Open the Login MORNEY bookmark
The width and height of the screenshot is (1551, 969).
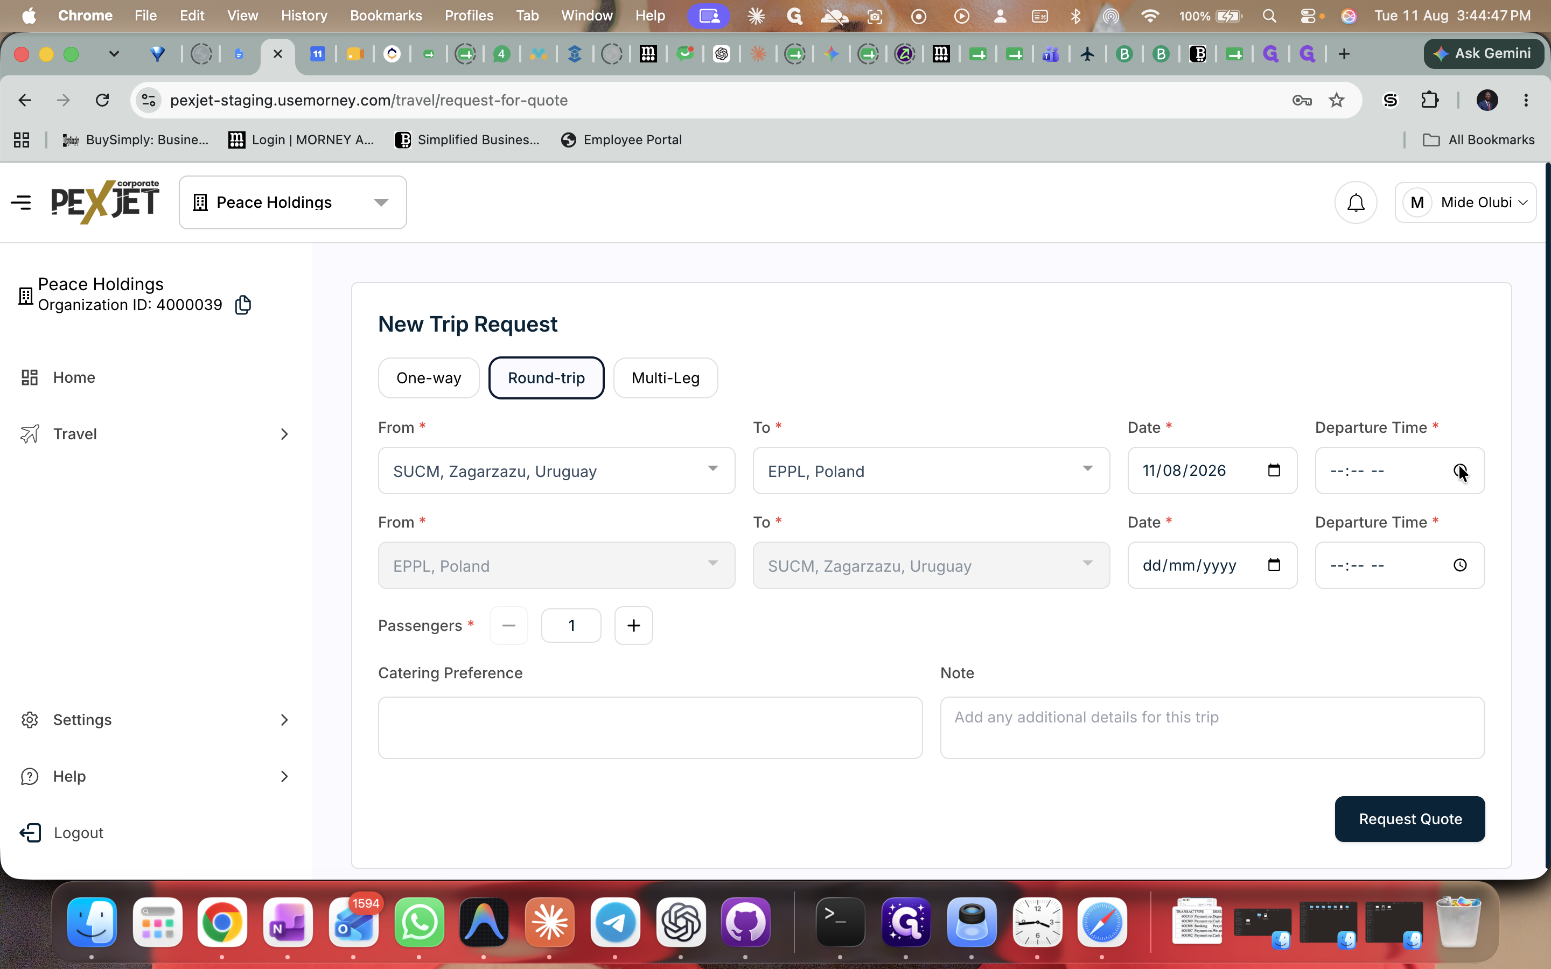coord(301,140)
